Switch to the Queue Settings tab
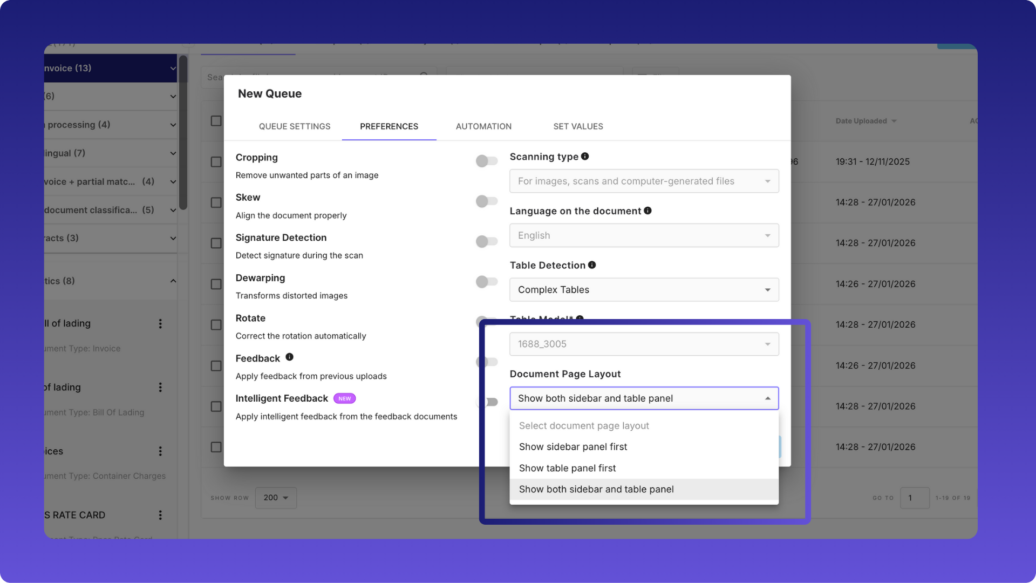 point(295,126)
